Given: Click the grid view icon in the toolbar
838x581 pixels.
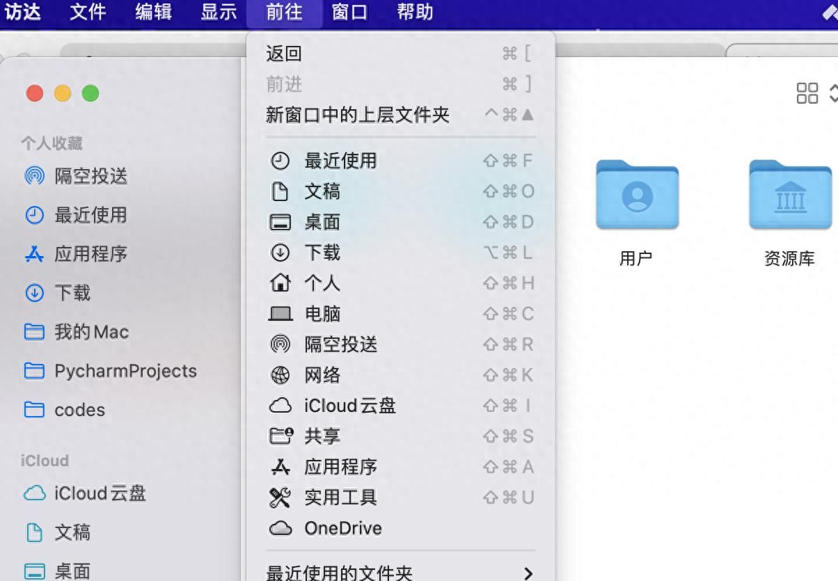Looking at the screenshot, I should pyautogui.click(x=807, y=91).
